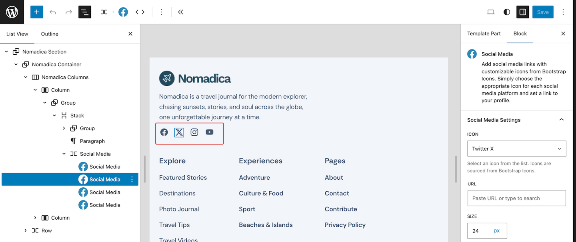Expand the Row item in list view
576x242 pixels.
pyautogui.click(x=26, y=230)
